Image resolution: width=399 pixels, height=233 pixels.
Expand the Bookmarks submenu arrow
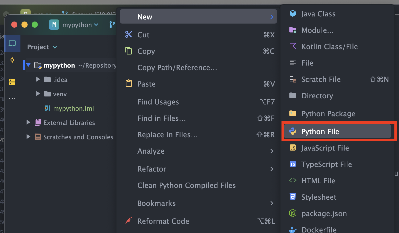(x=272, y=203)
